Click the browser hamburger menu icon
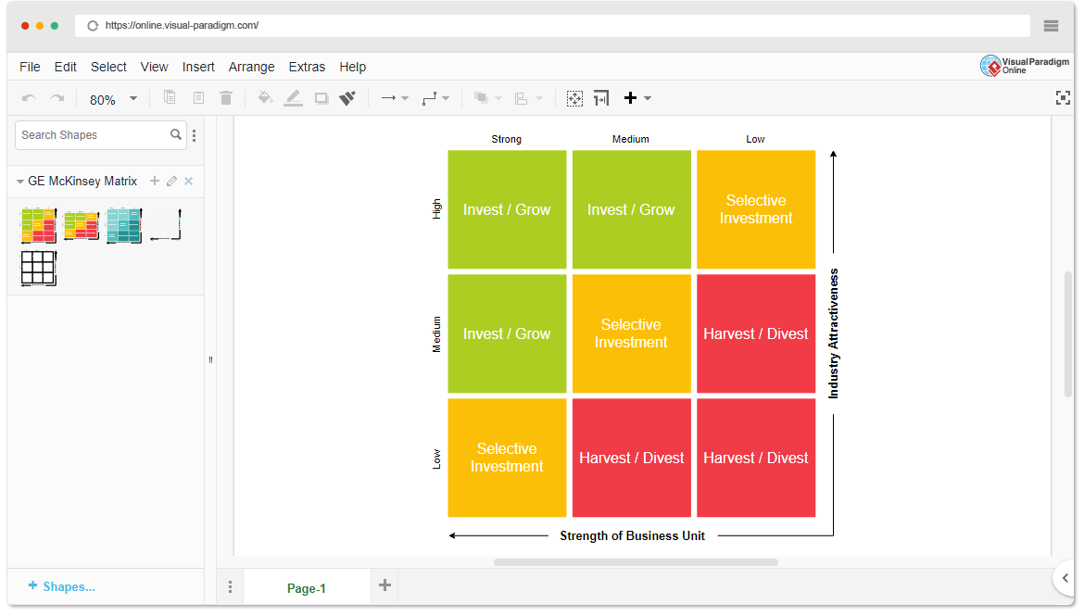This screenshot has width=1084, height=616. point(1051,26)
